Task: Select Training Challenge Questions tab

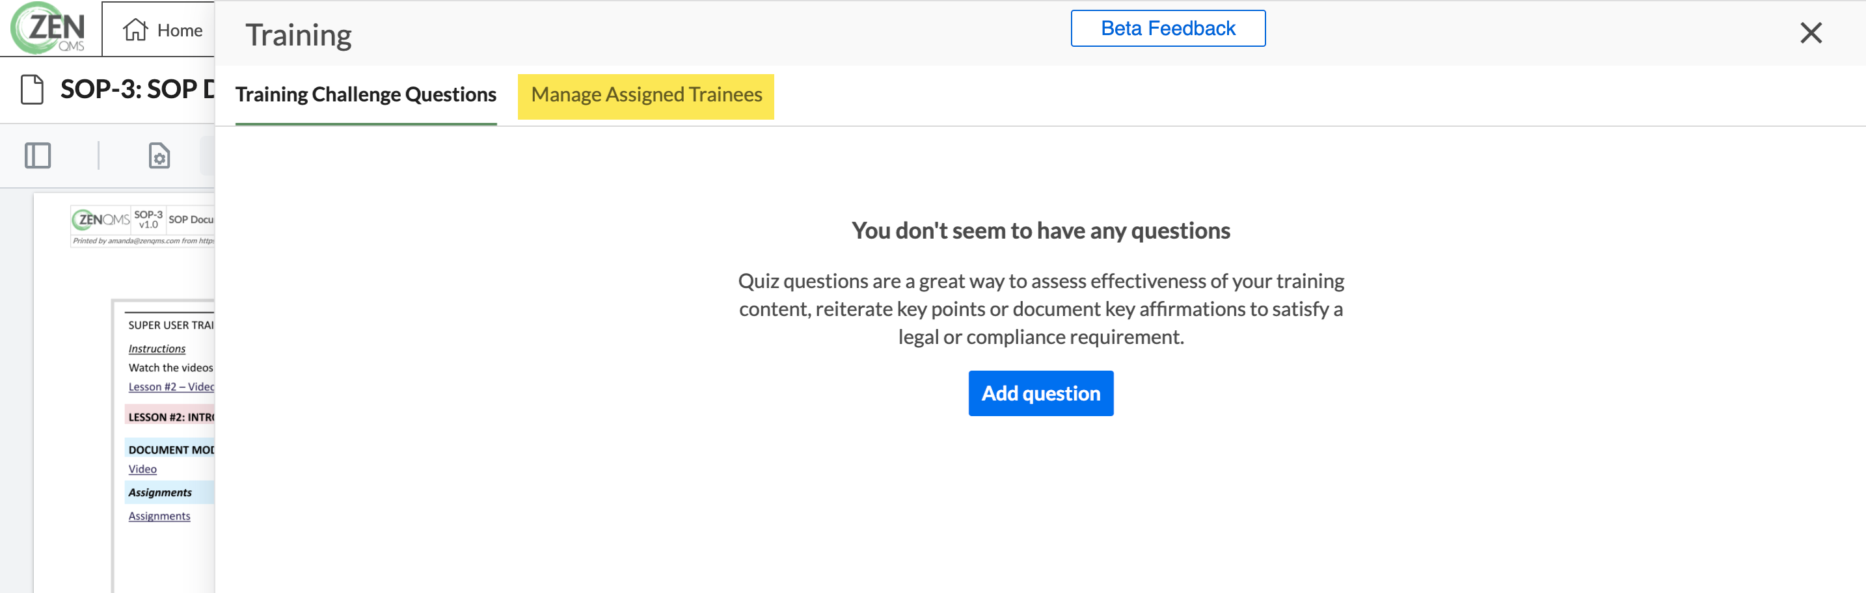Action: pos(366,96)
